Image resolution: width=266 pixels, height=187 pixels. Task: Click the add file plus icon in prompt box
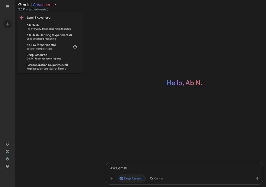click(x=112, y=178)
